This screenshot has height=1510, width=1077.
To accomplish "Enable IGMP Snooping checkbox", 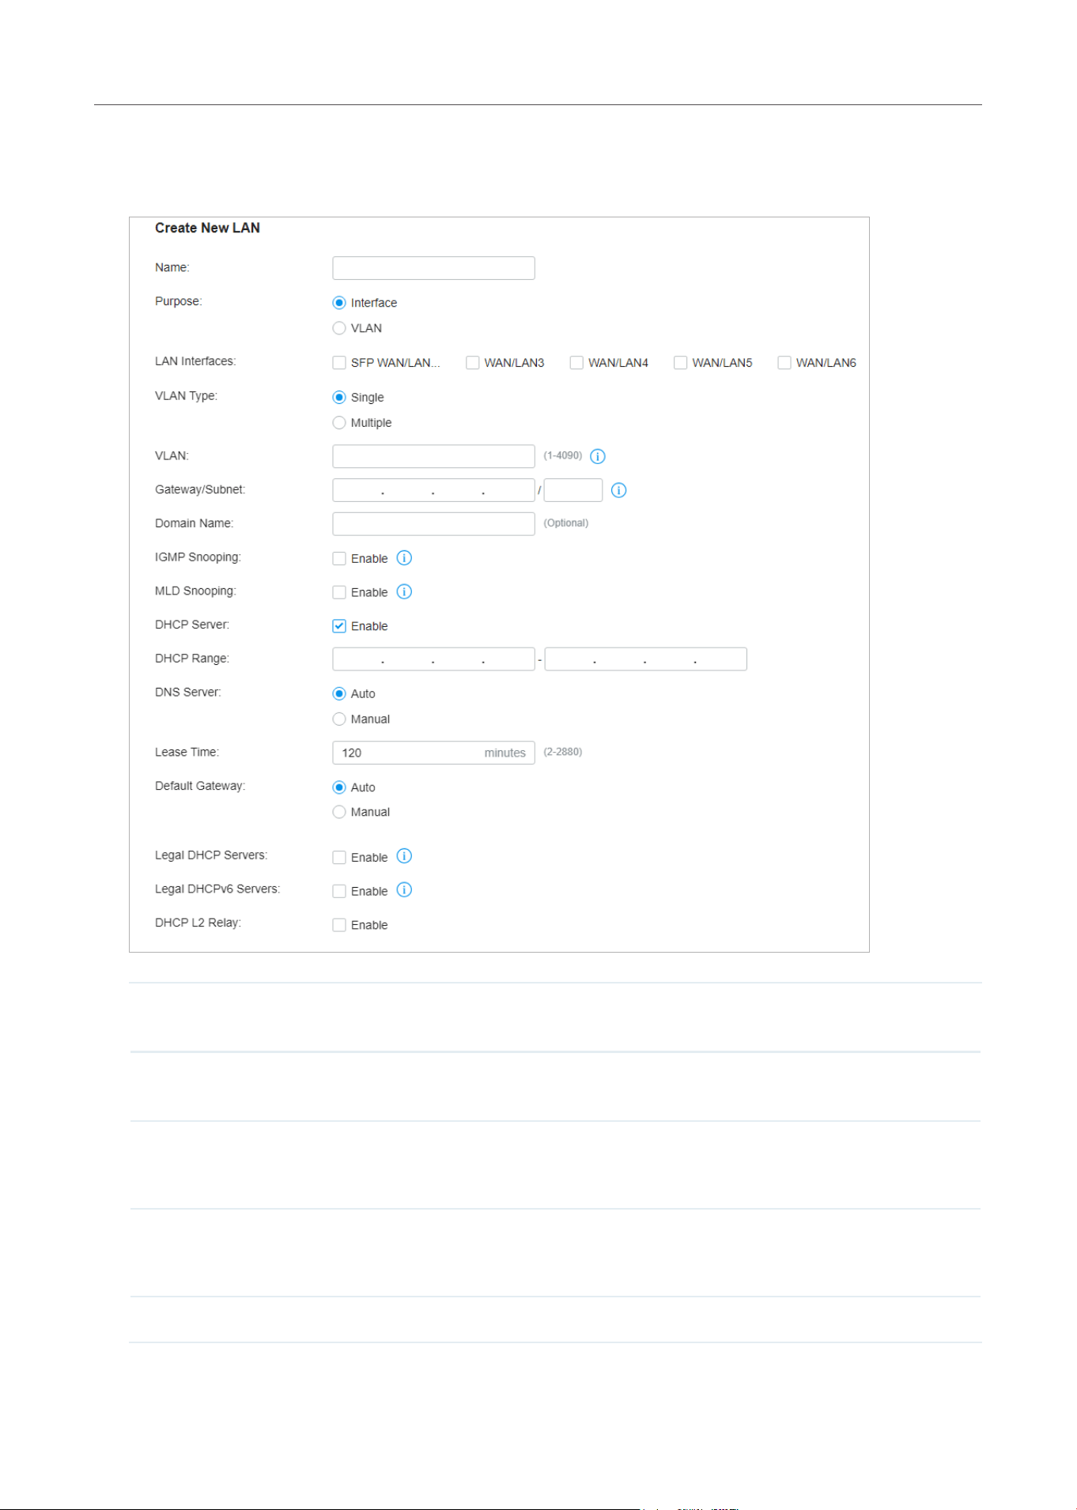I will 339,559.
